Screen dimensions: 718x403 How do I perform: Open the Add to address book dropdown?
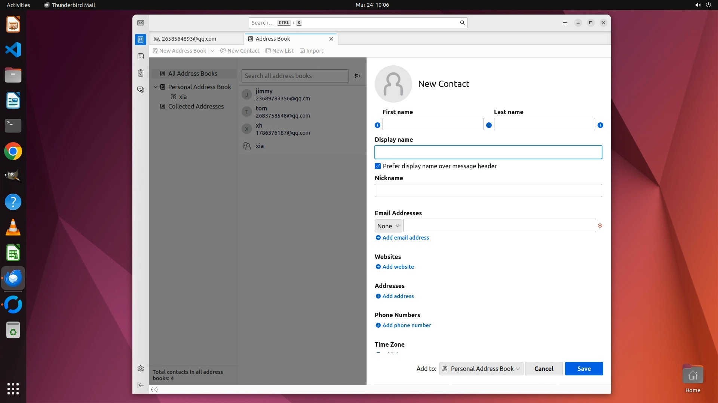481,369
